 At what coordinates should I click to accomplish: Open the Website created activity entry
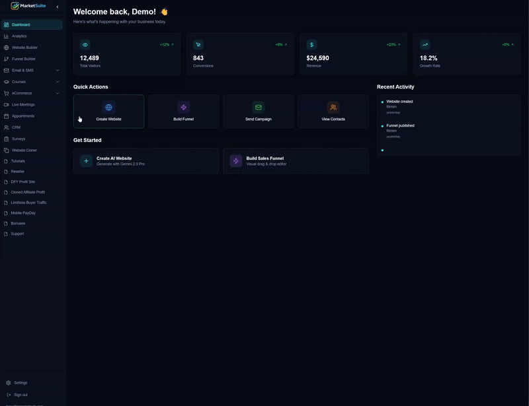[399, 102]
